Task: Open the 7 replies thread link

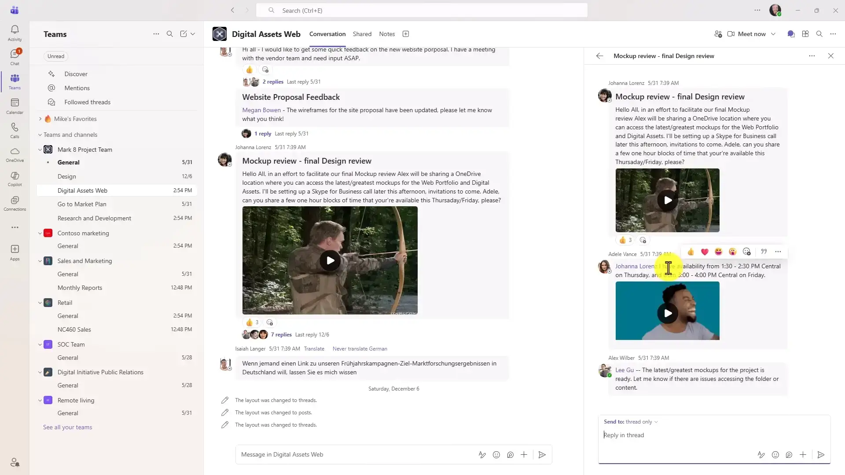Action: coord(281,335)
